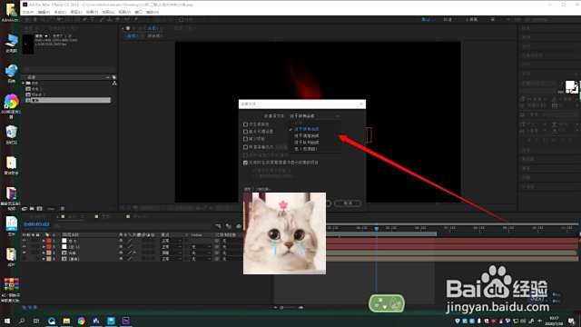The height and width of the screenshot is (327, 581).
Task: Choose 对于所有合成 option in the dropdown list
Action: (307, 129)
